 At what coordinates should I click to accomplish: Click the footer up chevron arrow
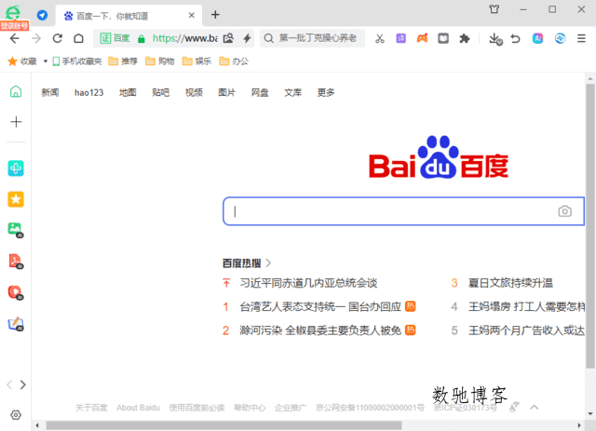pos(534,407)
